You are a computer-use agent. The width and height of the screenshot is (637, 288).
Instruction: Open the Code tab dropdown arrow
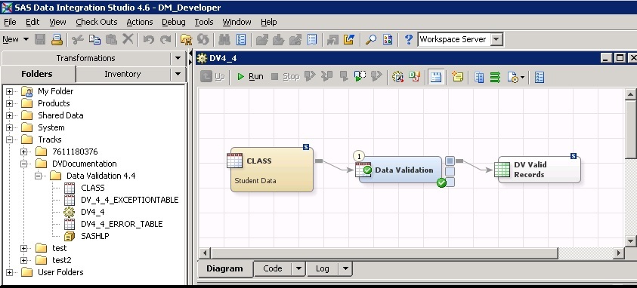point(299,268)
